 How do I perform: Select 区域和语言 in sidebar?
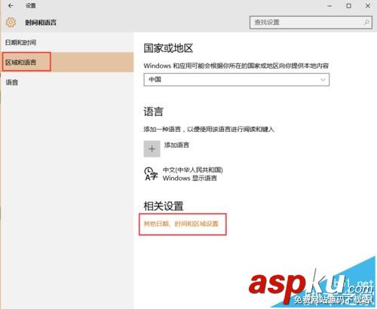66,63
